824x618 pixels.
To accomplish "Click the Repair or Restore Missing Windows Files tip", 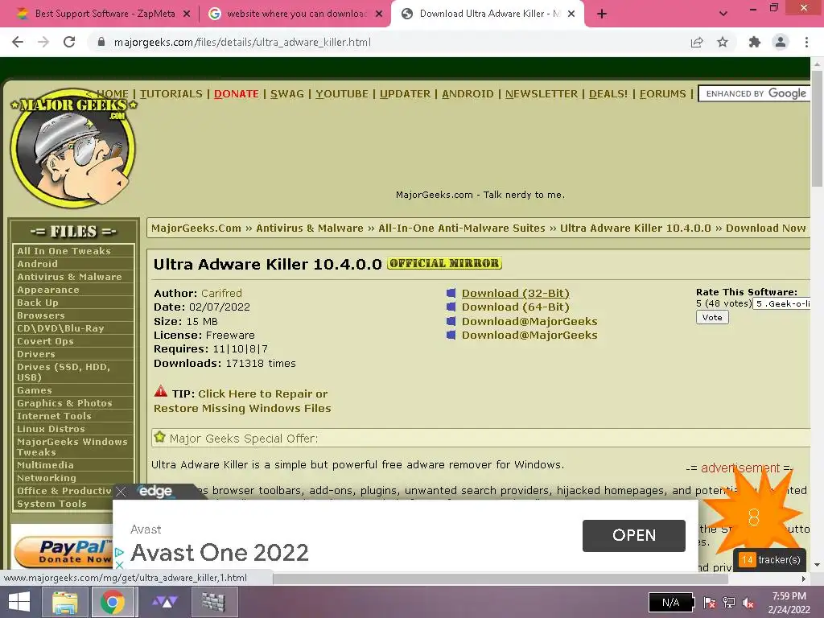I will pos(242,401).
